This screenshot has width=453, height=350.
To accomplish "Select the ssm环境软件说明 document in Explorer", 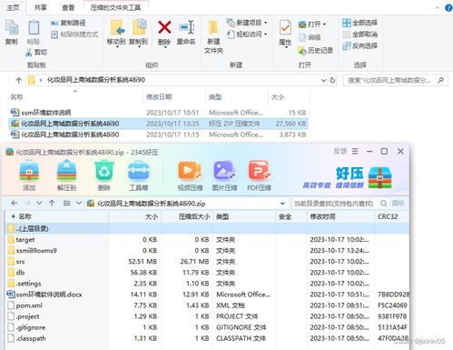I will pyautogui.click(x=159, y=113).
